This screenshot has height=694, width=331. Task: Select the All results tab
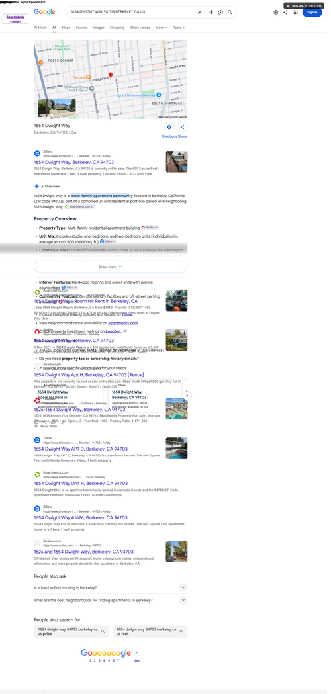coord(54,27)
